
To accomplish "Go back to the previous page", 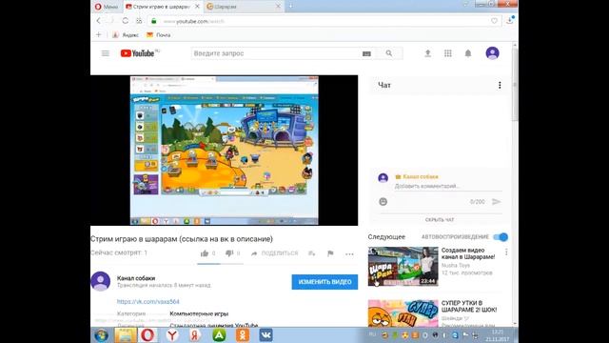I will 99,21.
